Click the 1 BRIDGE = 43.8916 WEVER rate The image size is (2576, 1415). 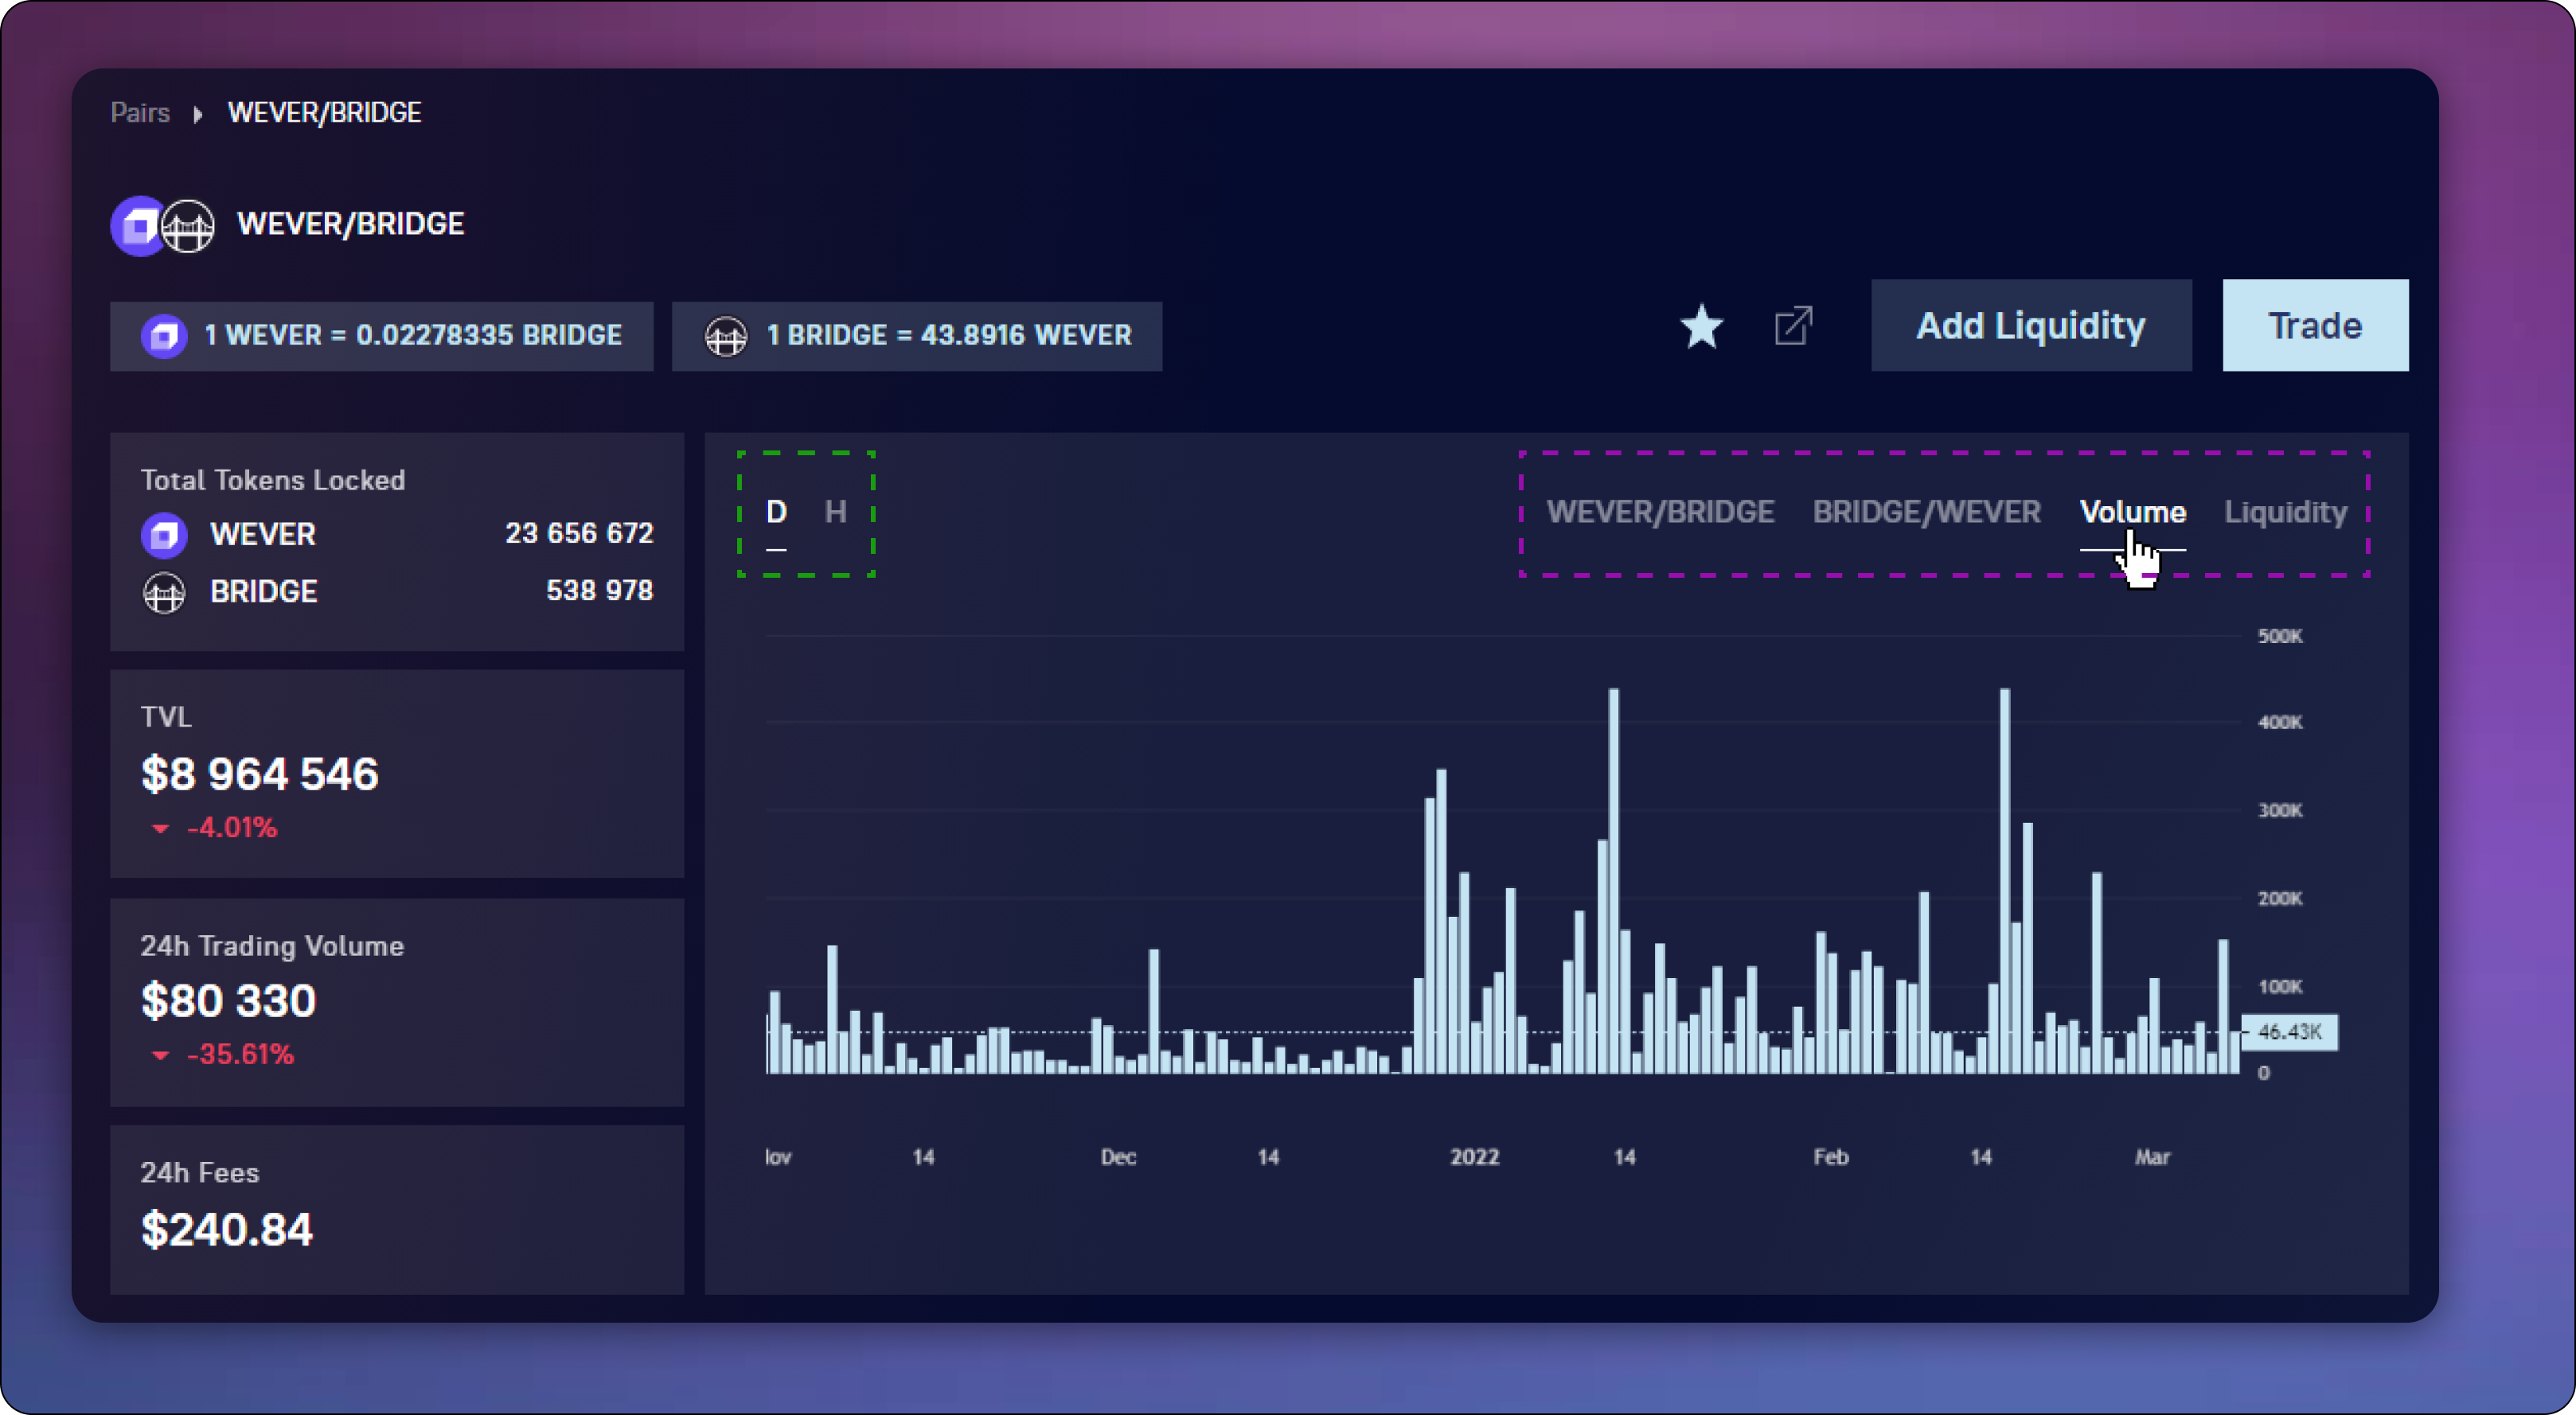917,336
